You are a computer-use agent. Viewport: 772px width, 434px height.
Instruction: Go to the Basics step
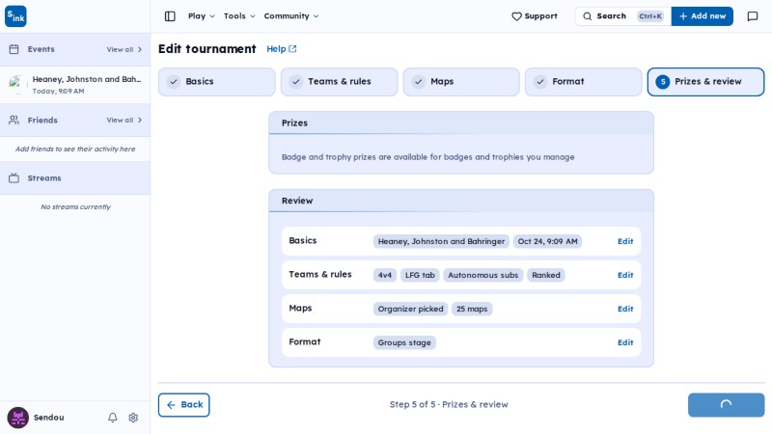(216, 82)
